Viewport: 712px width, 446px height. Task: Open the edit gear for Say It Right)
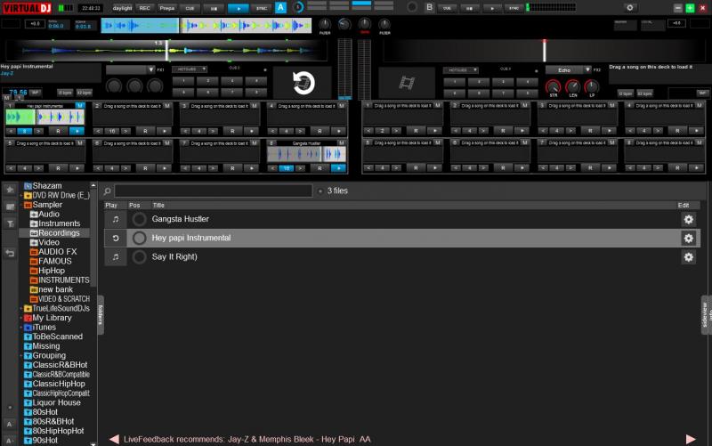coord(688,257)
